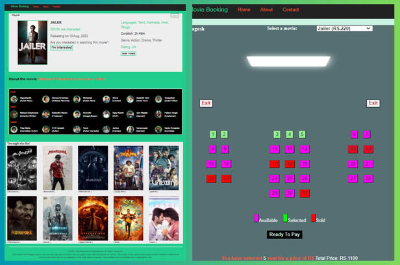This screenshot has width=400, height=265.
Task: Select available seat 15
Action: [212, 164]
